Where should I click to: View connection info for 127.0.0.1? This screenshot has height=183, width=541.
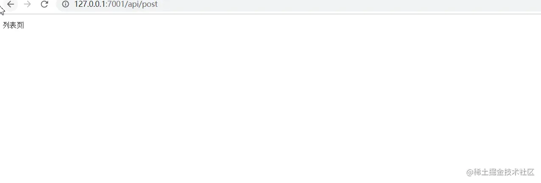[x=65, y=4]
